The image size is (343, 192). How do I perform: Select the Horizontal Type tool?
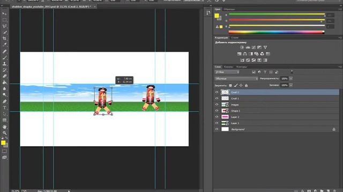tap(4, 108)
